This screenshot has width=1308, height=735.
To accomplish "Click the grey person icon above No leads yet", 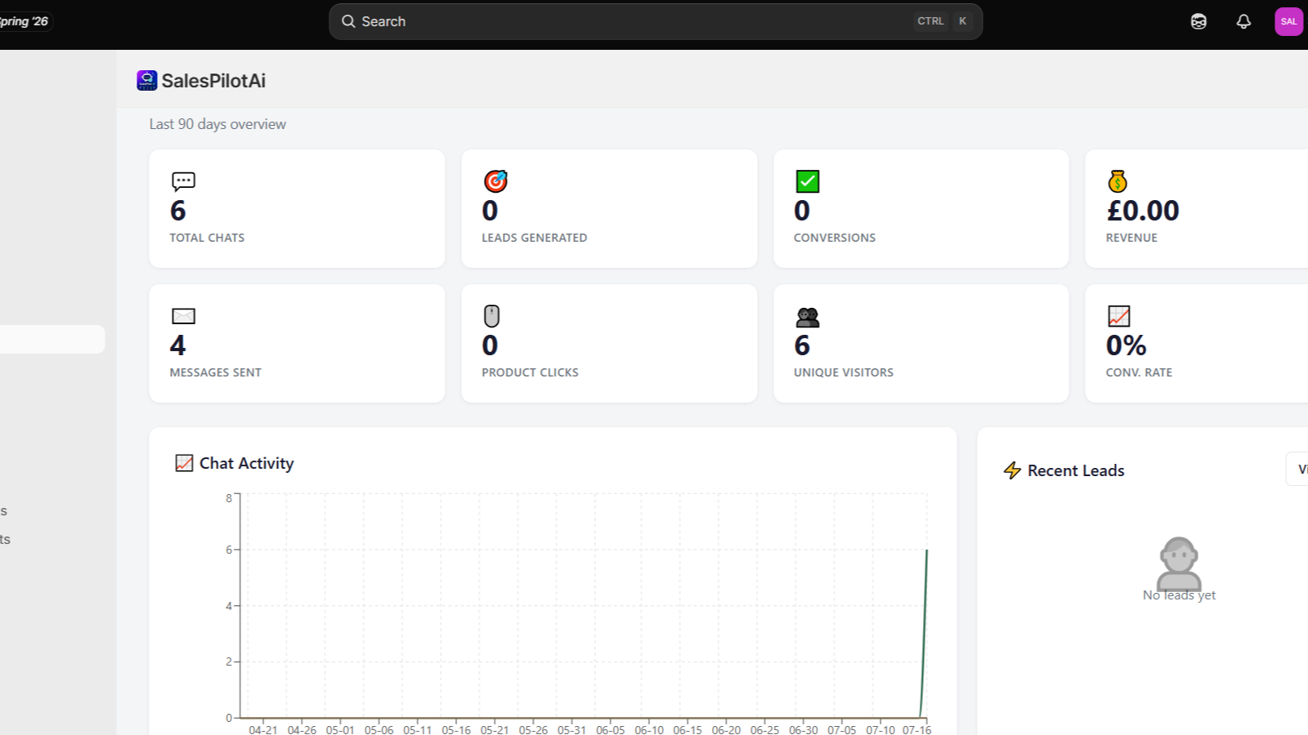I will [1180, 563].
